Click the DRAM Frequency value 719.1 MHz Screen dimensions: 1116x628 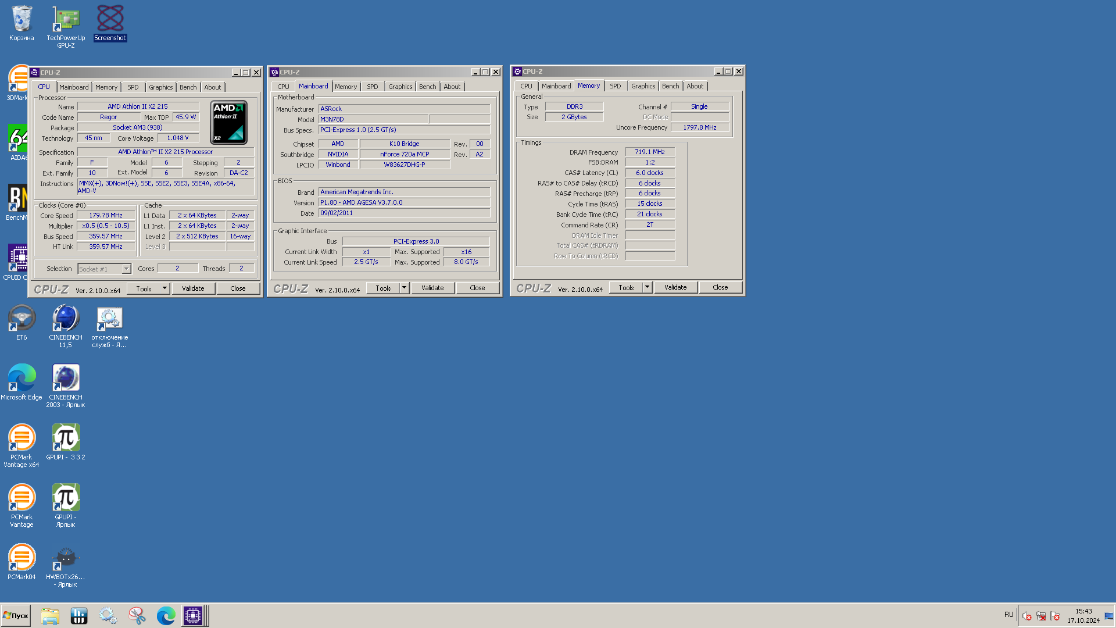pyautogui.click(x=650, y=152)
